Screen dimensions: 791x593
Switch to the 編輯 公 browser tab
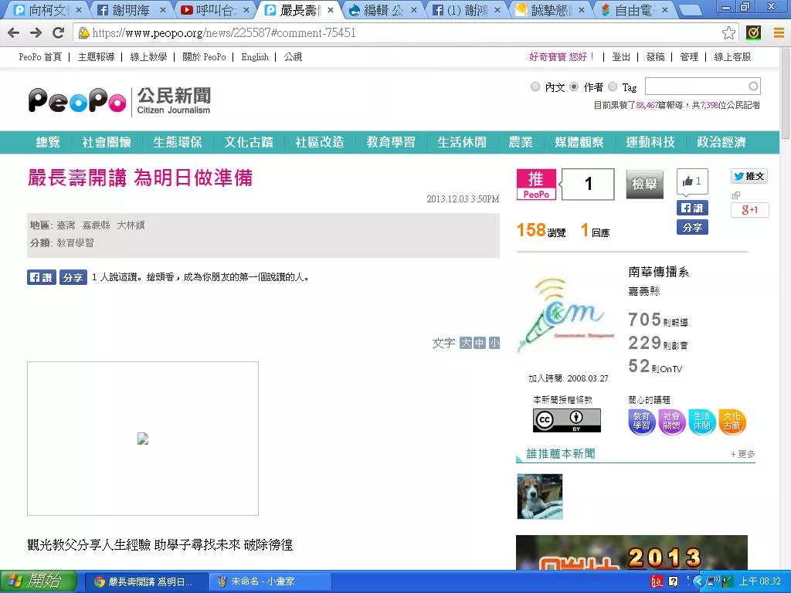click(383, 10)
